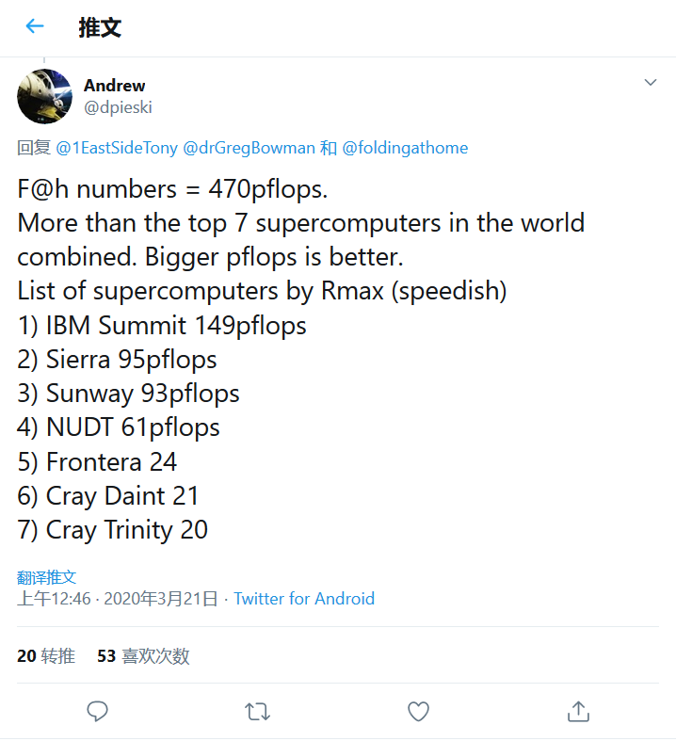Click the tweet text about F@h numbers
This screenshot has height=741, width=676.
click(172, 189)
